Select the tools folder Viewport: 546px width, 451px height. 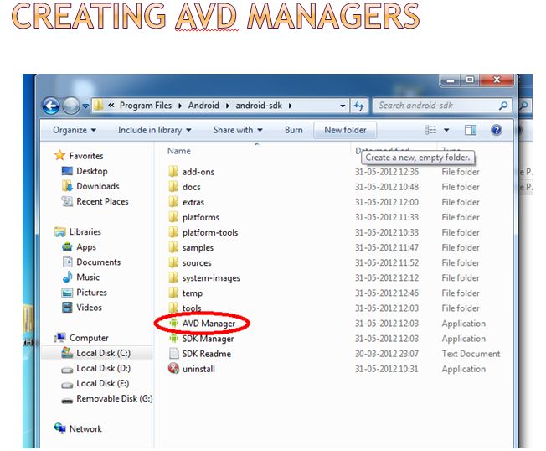tap(192, 308)
